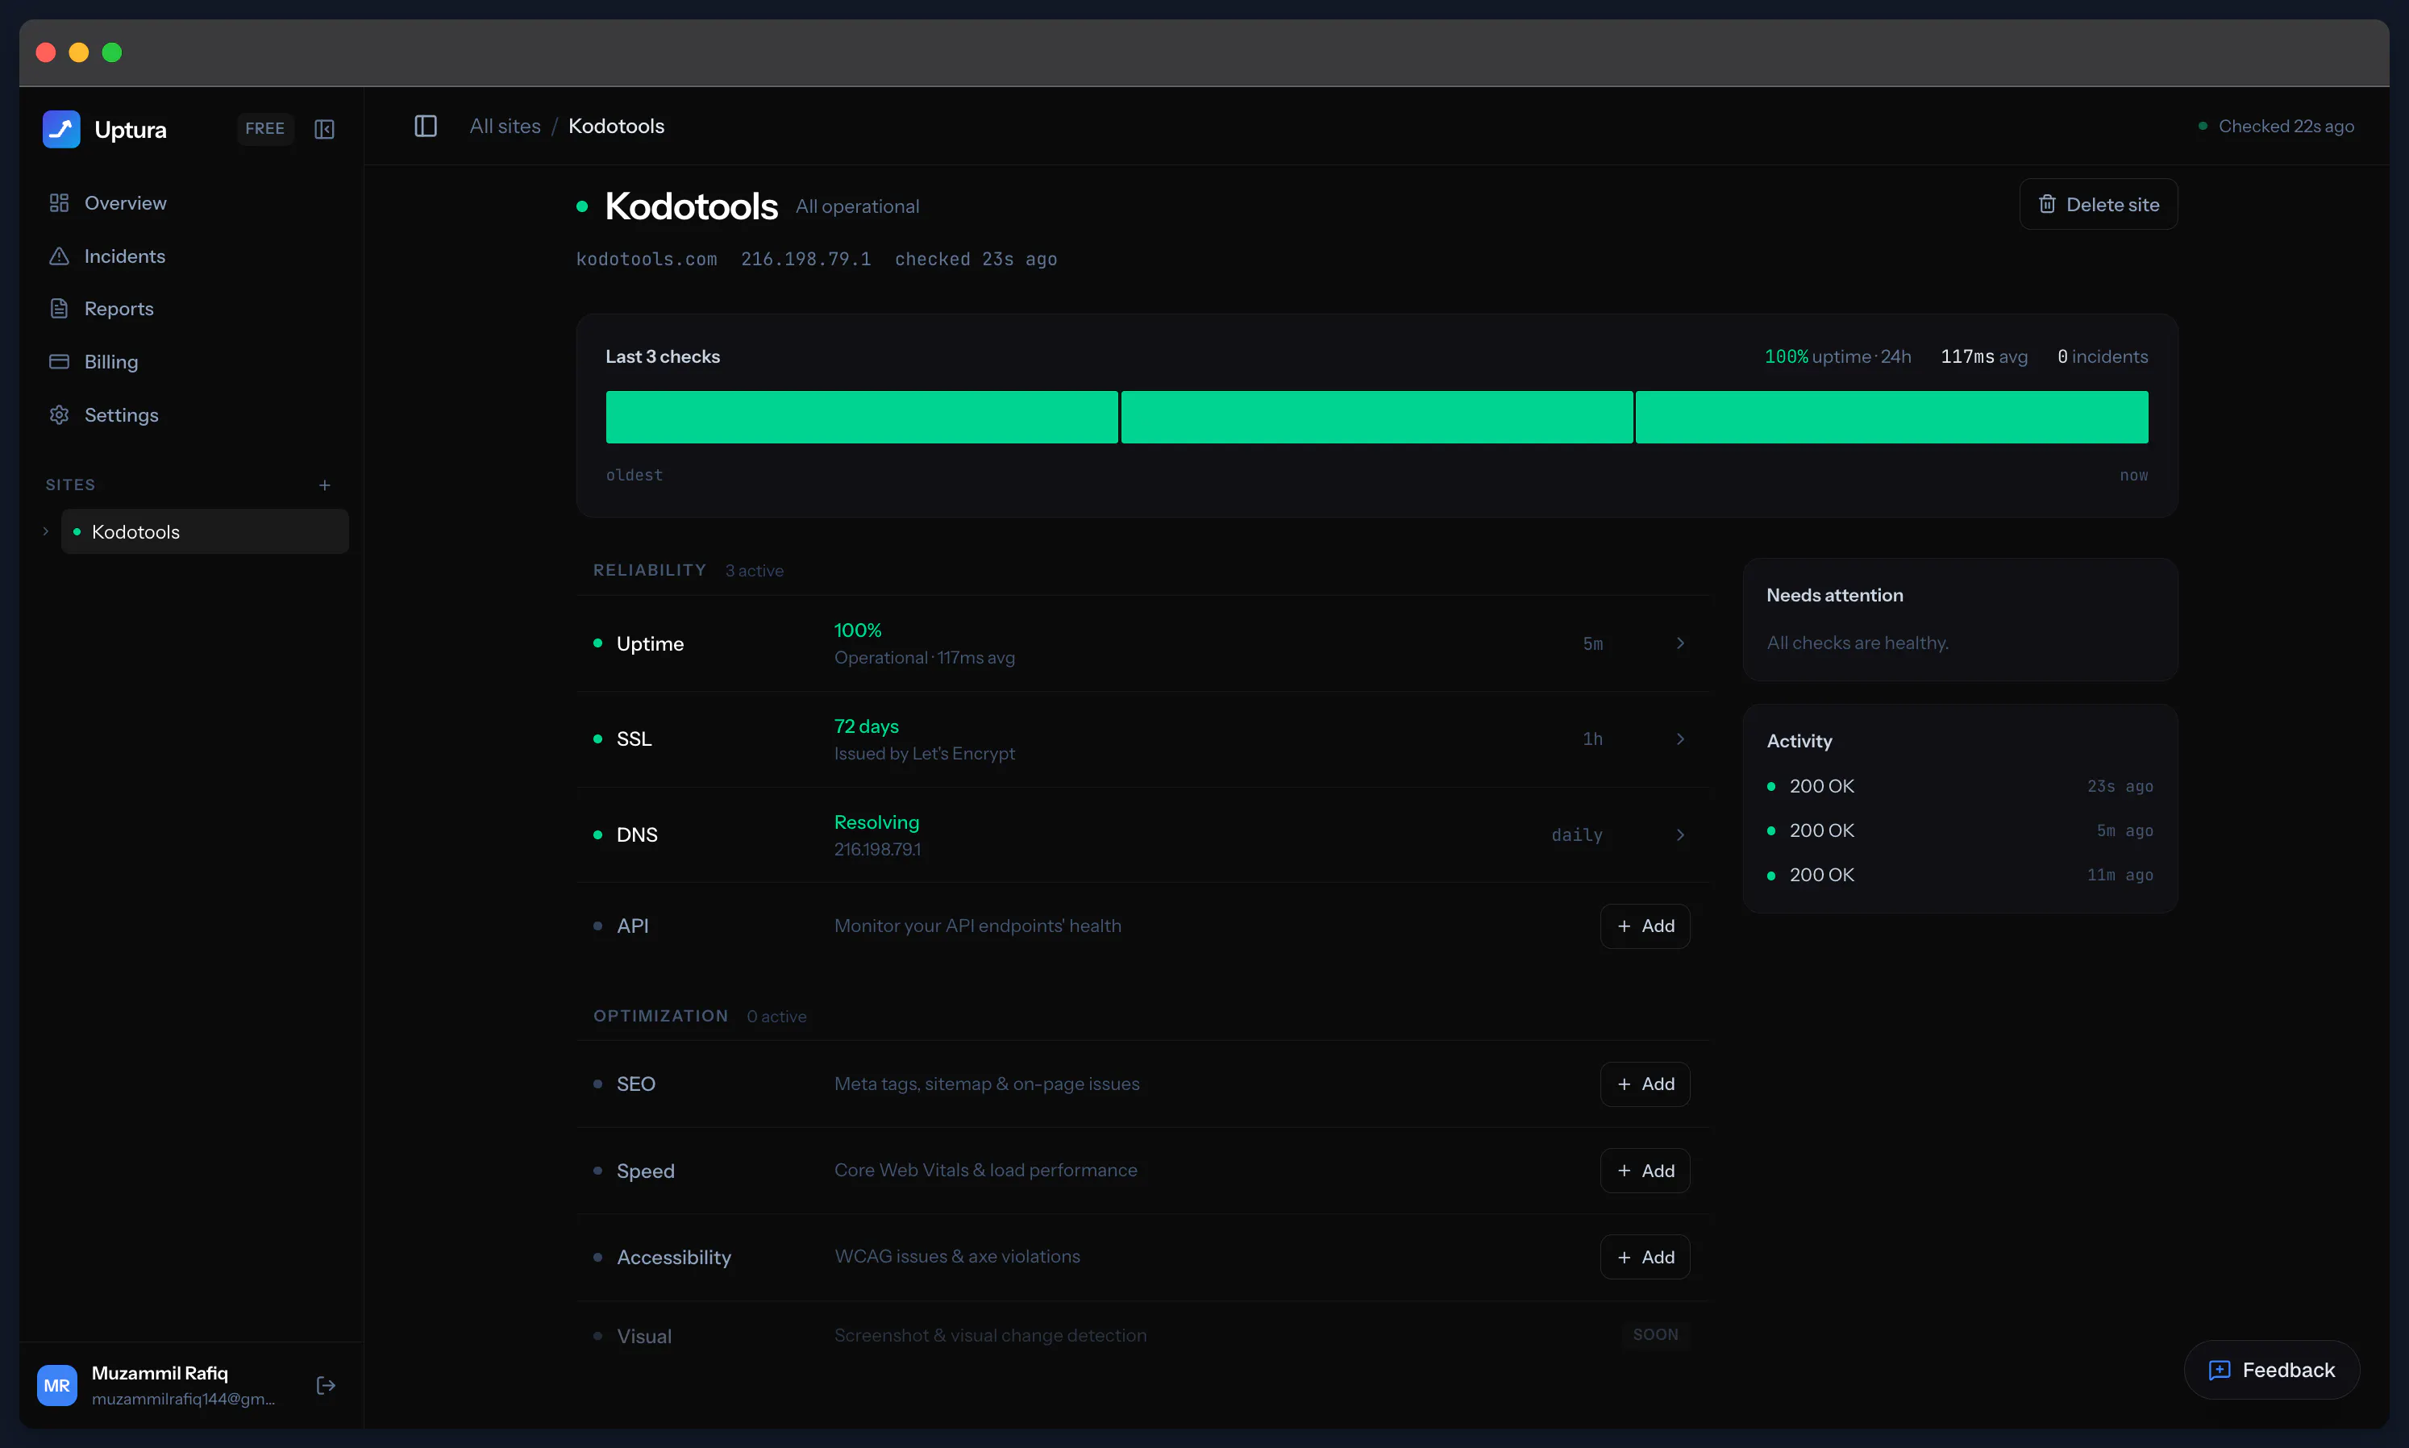The image size is (2409, 1448).
Task: Click the Visual row label
Action: [x=644, y=1337]
